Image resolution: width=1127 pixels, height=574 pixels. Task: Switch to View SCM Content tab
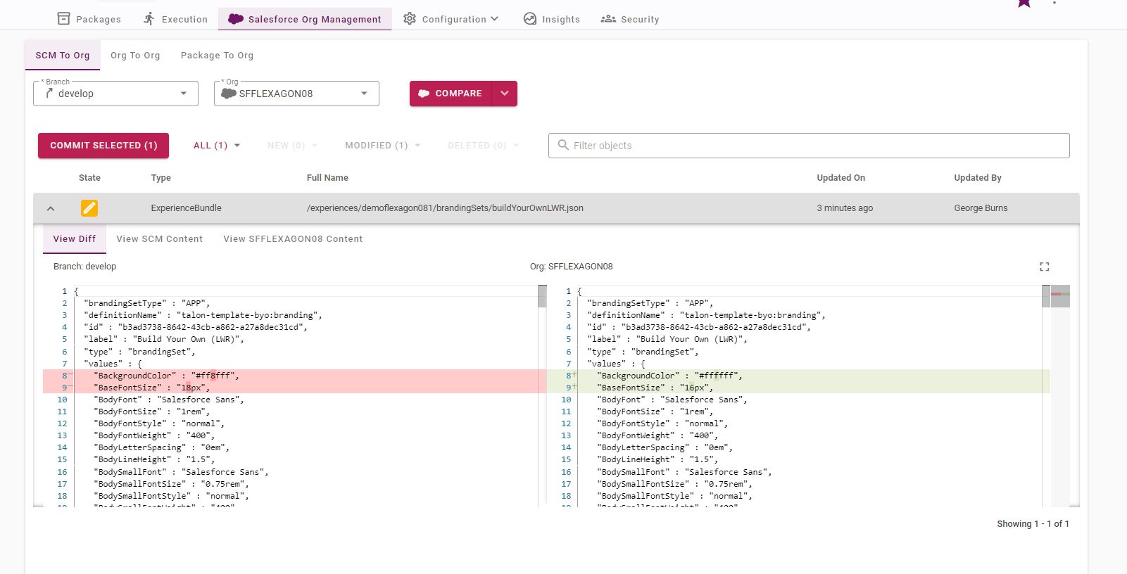[160, 239]
